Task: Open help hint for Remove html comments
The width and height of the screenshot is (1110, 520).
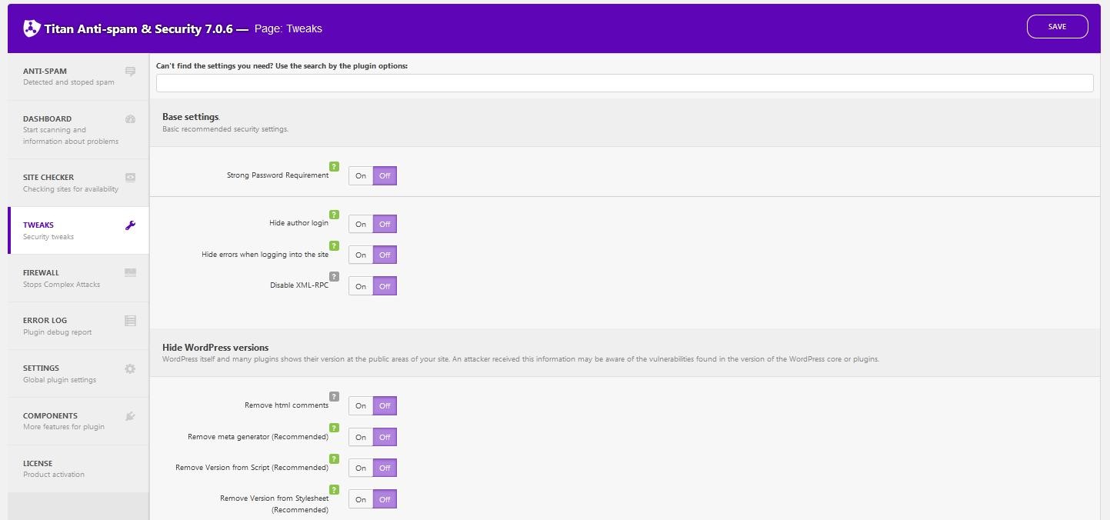Action: (334, 396)
